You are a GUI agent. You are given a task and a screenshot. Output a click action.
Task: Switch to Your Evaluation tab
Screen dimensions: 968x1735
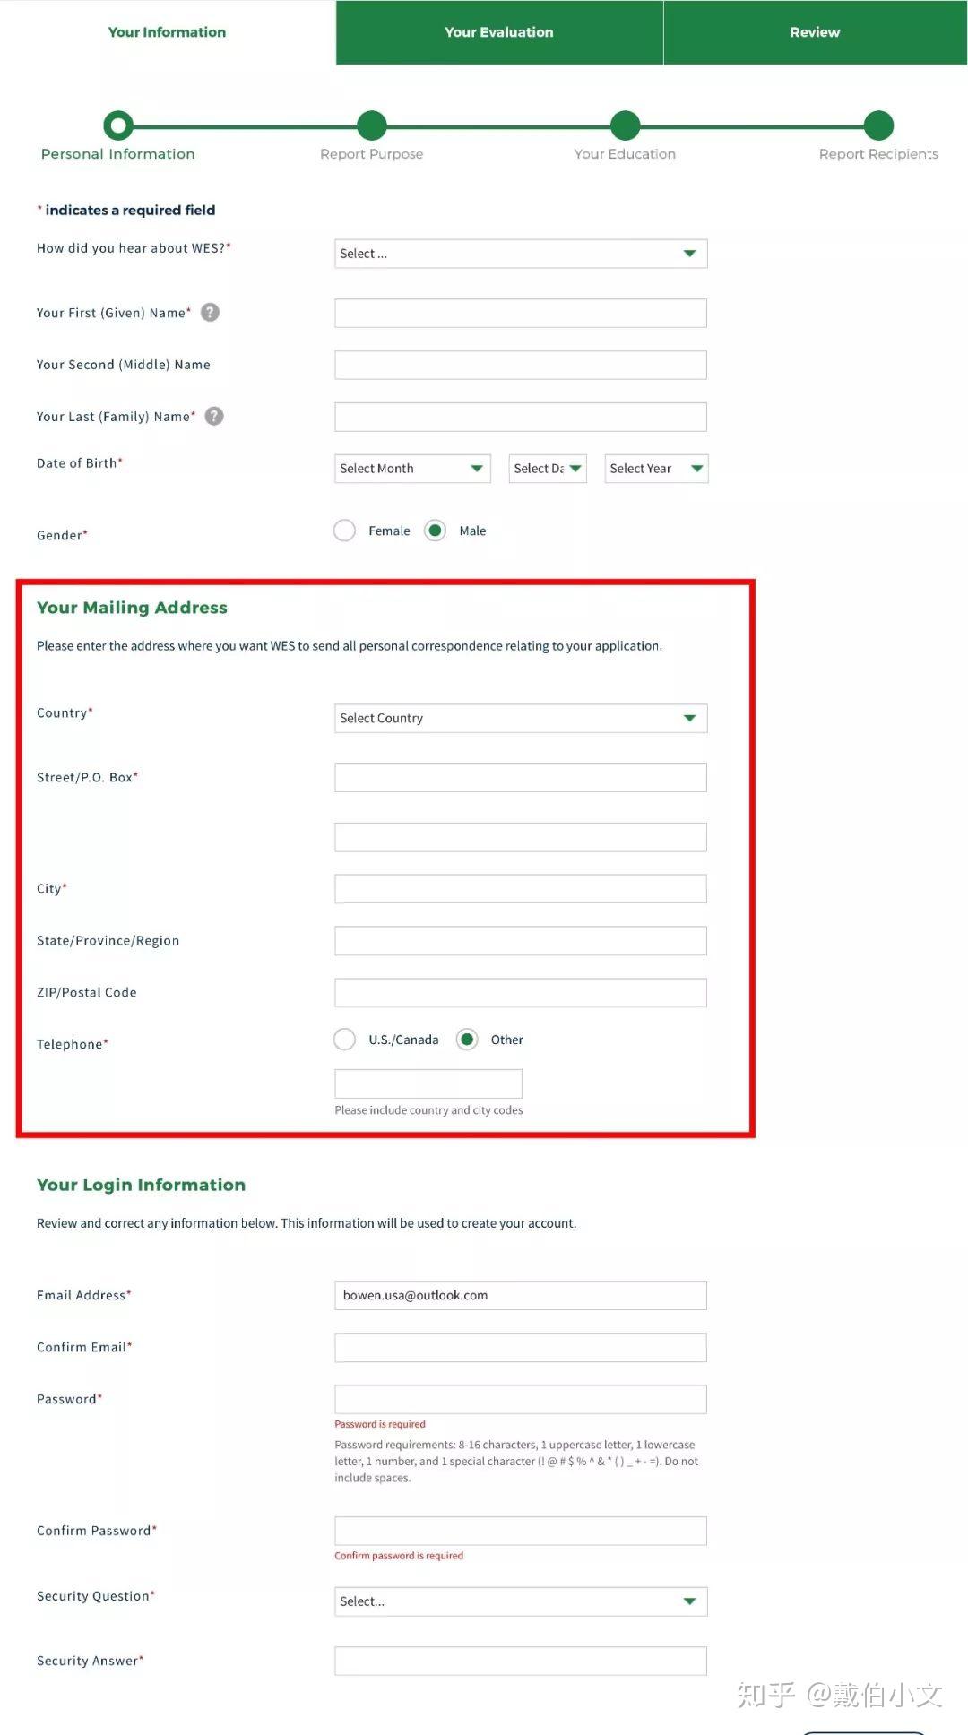click(x=499, y=32)
